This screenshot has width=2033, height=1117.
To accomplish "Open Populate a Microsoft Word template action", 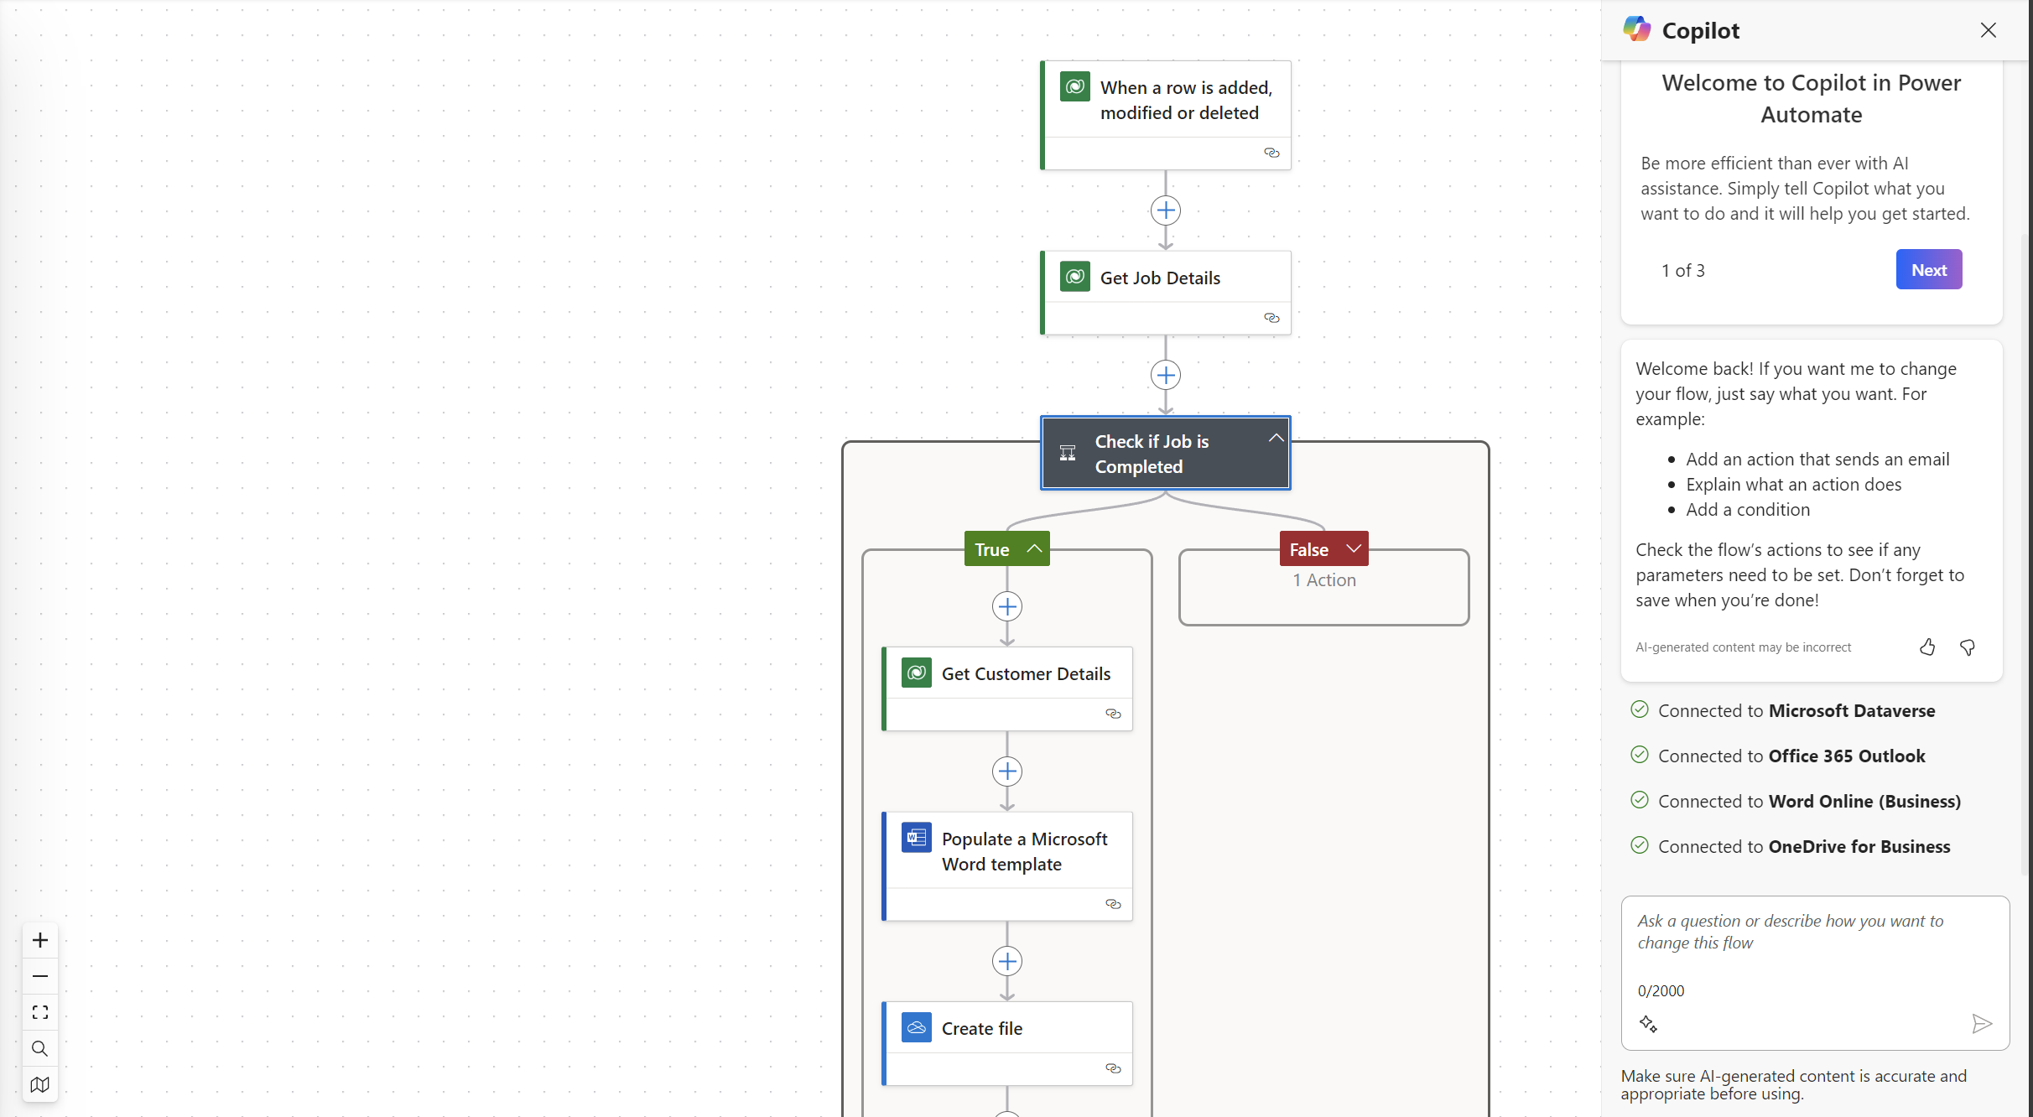I will pos(1007,866).
